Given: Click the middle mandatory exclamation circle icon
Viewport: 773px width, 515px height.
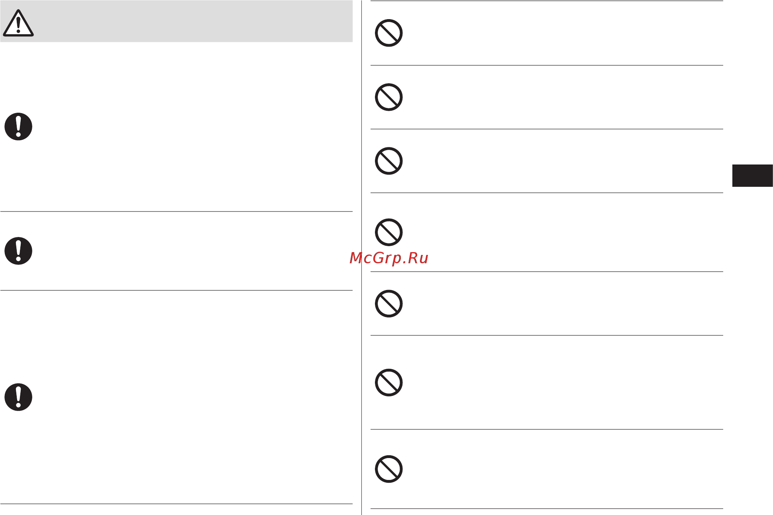Looking at the screenshot, I should 18,251.
